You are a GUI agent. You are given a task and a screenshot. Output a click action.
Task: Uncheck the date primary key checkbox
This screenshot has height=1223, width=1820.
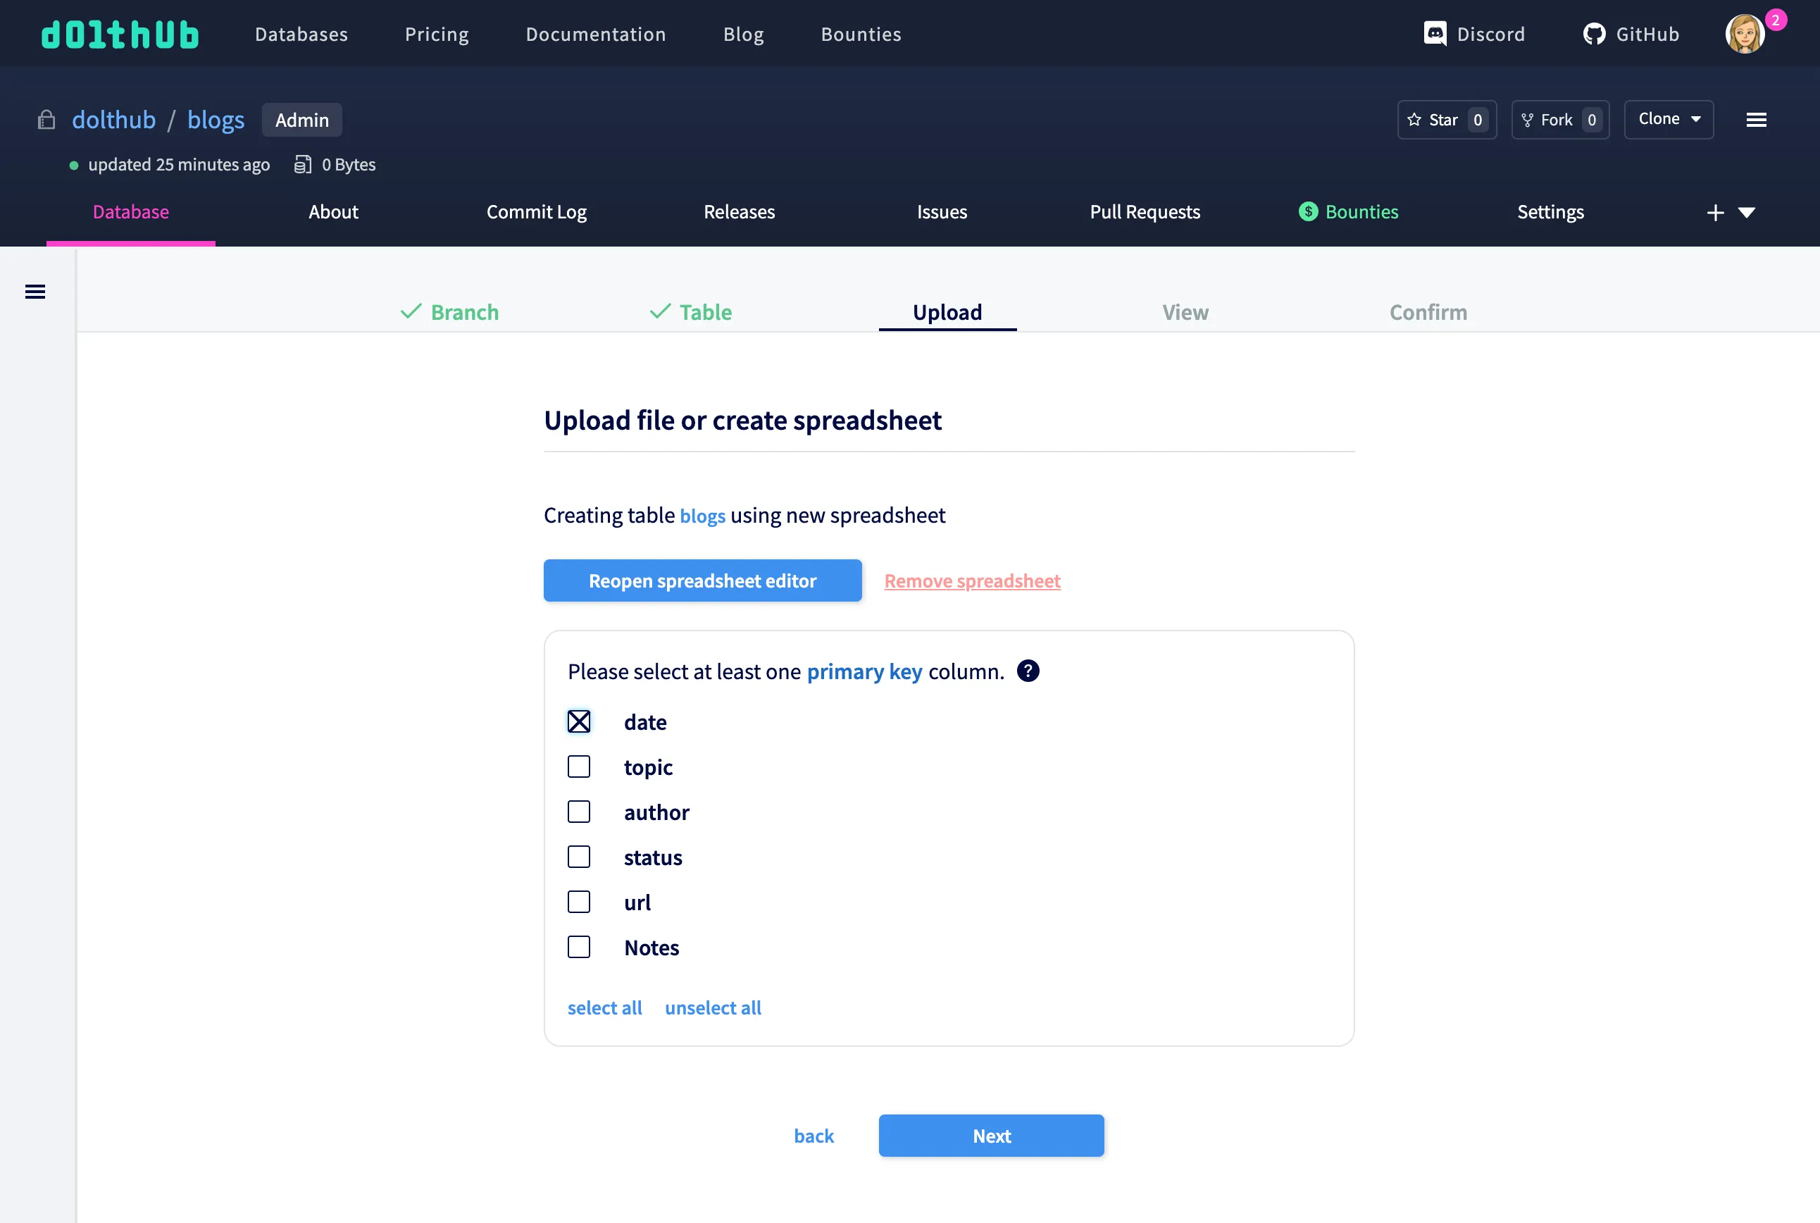578,721
